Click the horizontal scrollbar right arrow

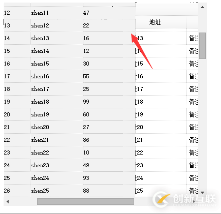(194, 201)
